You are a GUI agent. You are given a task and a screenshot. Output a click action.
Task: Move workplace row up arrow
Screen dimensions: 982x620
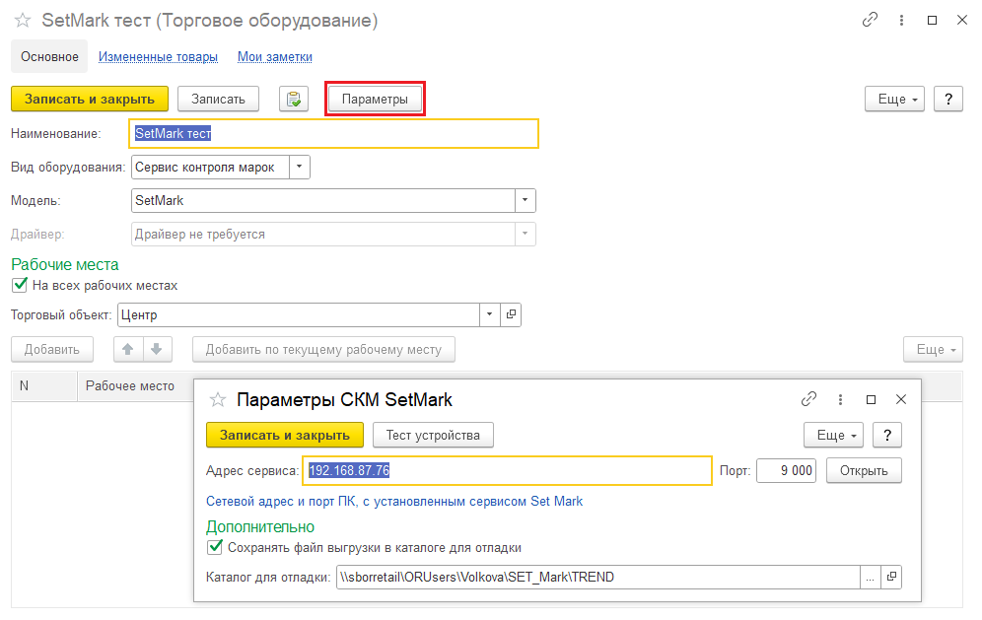click(x=128, y=349)
